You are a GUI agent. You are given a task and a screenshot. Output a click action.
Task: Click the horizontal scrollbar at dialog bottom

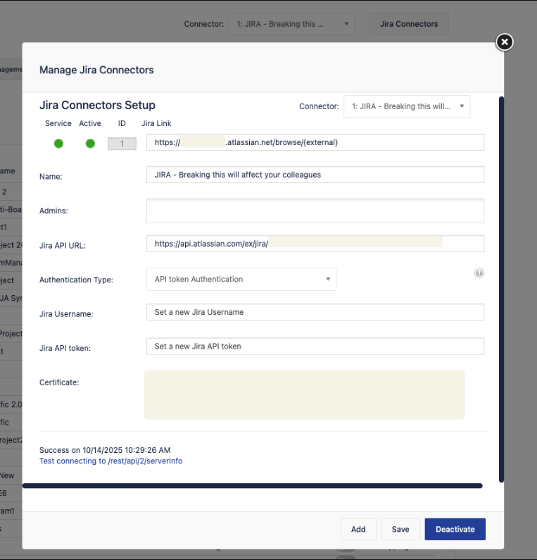pyautogui.click(x=252, y=486)
